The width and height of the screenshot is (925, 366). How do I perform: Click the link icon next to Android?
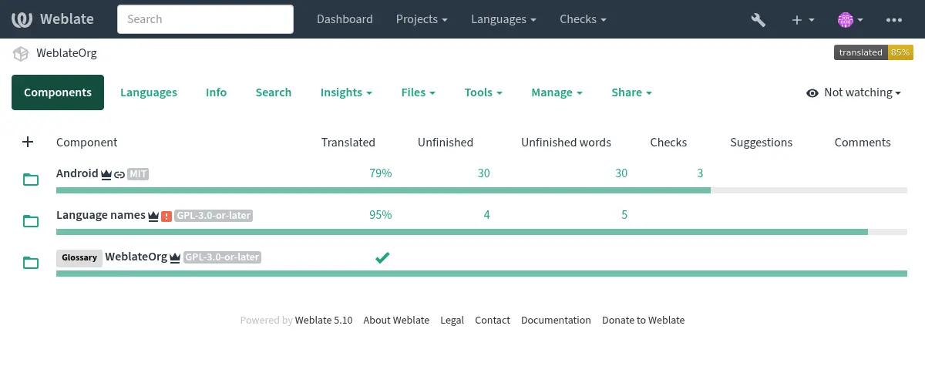coord(119,174)
